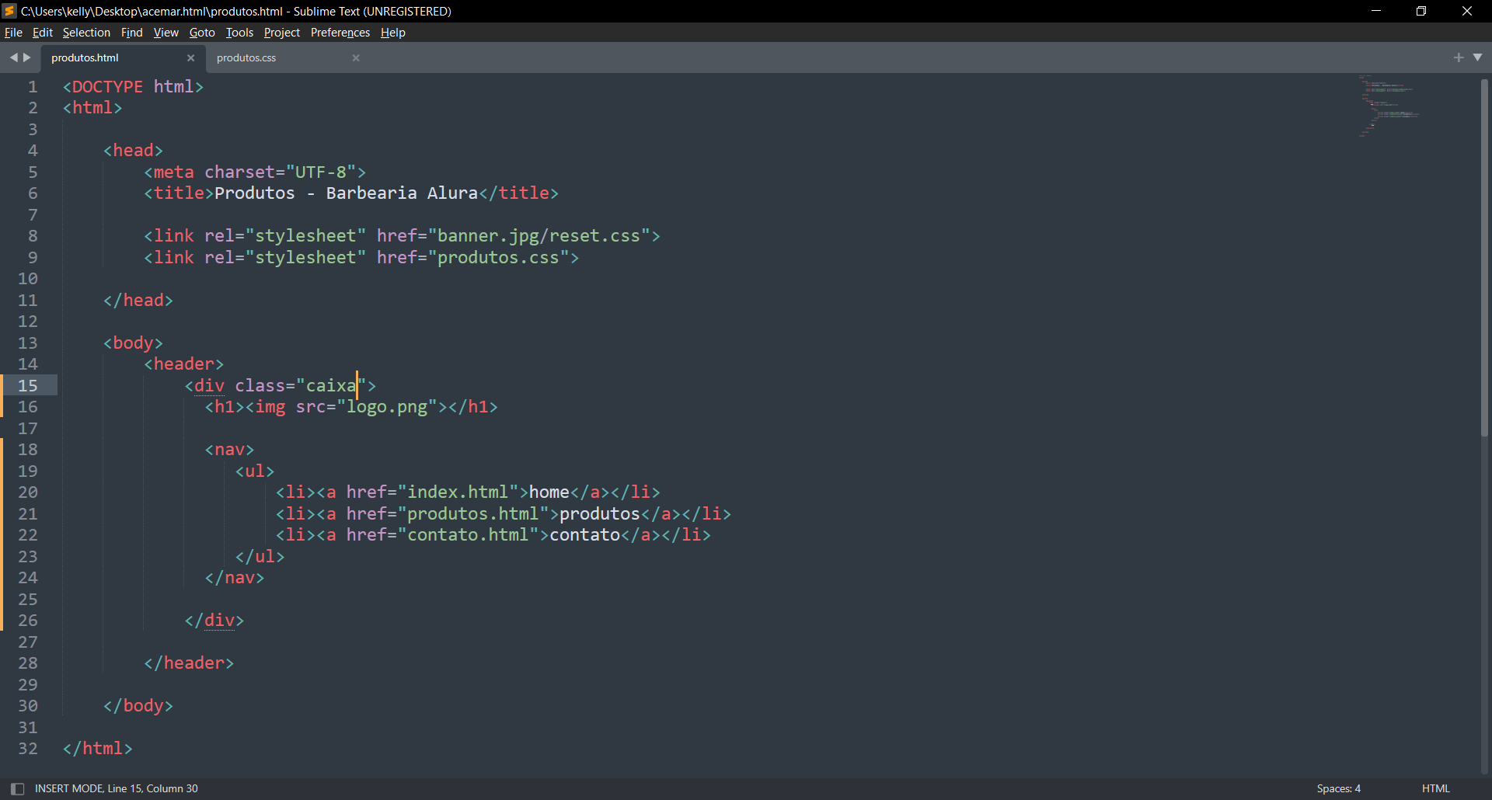
Task: Click the closing div tag
Action: tap(214, 621)
